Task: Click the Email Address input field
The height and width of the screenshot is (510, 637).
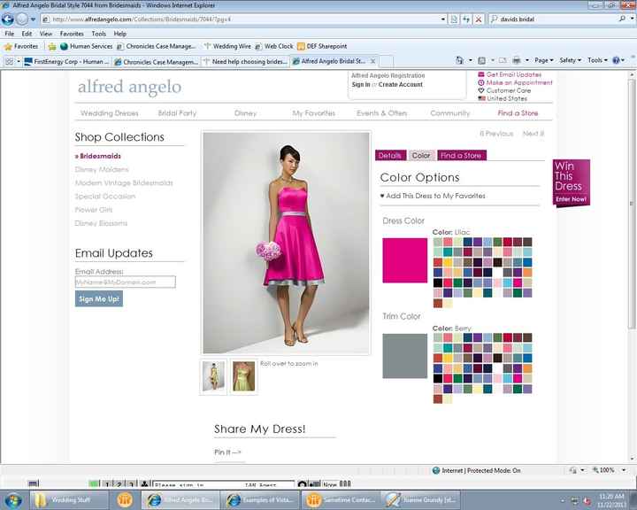Action: (125, 282)
